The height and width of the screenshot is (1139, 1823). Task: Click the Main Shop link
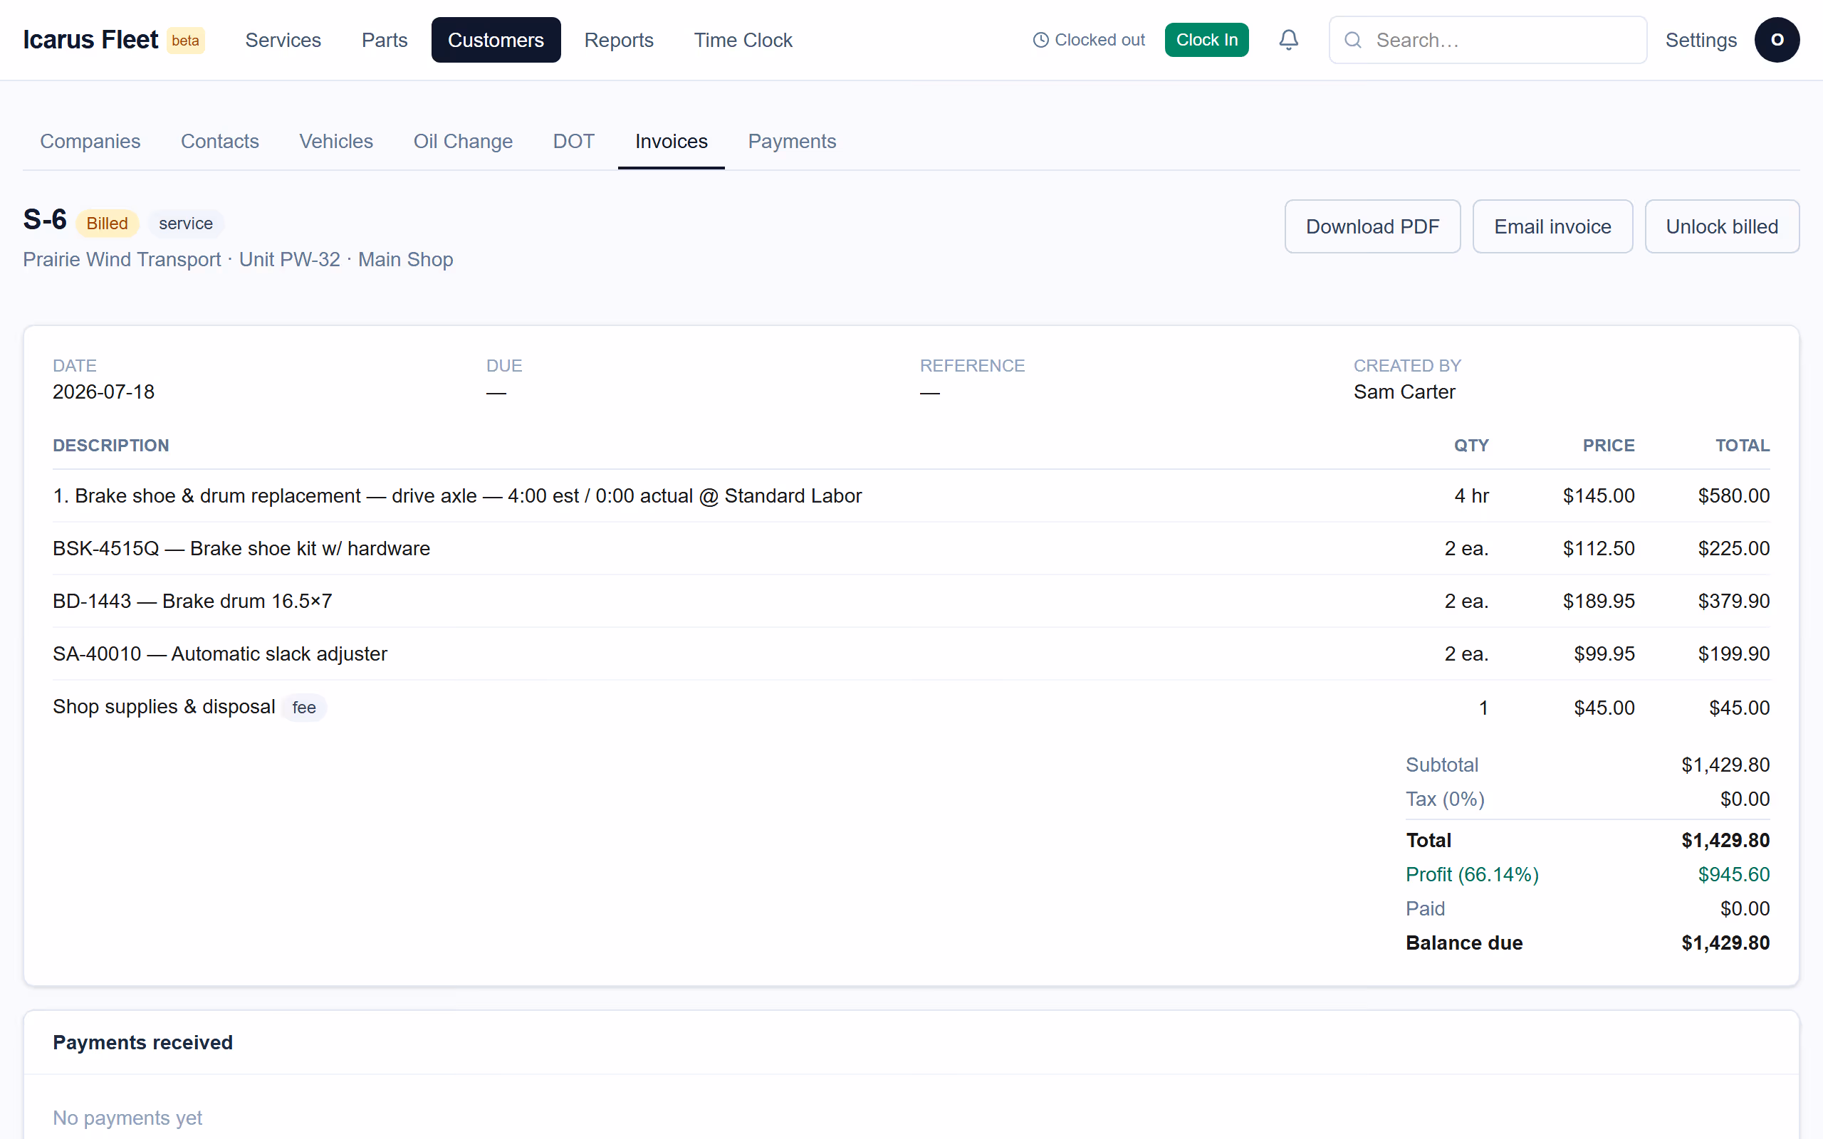405,259
